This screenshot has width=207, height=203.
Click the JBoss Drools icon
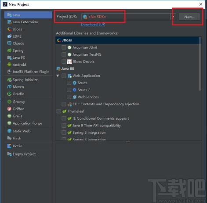point(69,61)
